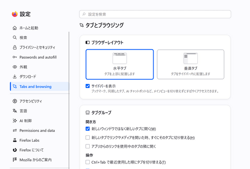The width and height of the screenshot is (250, 169).
Task: Click the lock icon for プライバシーとセキュリティ
Action: click(x=15, y=47)
